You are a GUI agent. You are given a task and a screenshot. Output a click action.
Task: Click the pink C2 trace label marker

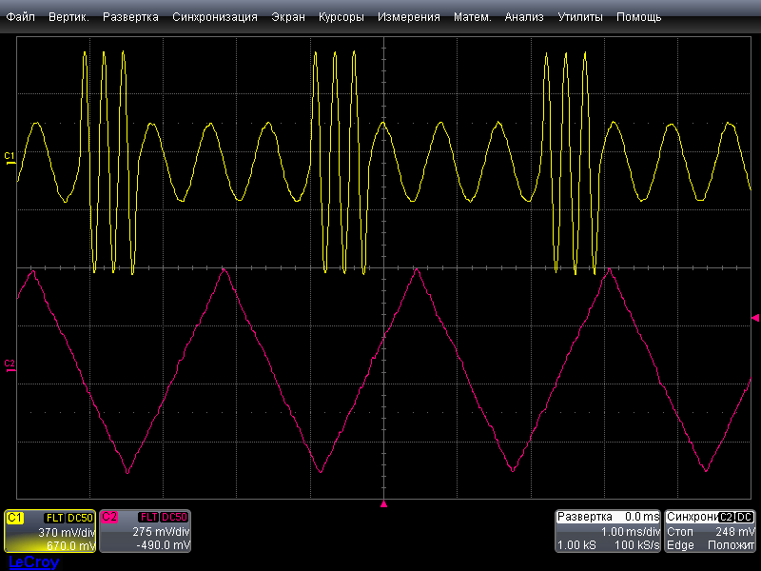click(10, 364)
